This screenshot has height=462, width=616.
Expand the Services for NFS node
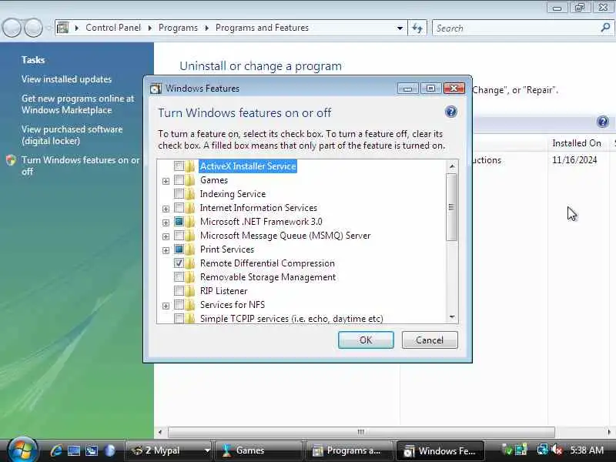[x=166, y=306]
